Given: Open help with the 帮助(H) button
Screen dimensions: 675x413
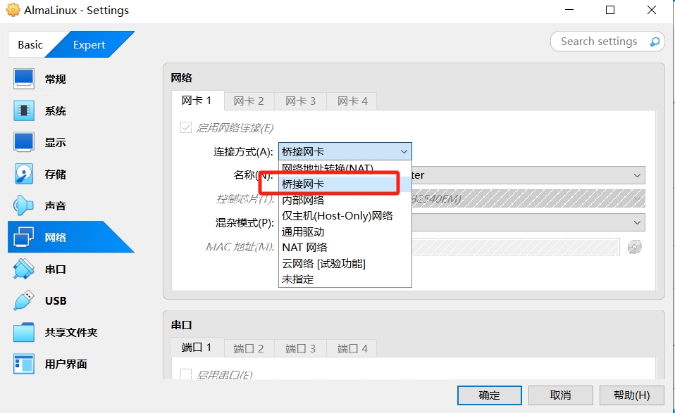Looking at the screenshot, I should pos(632,395).
